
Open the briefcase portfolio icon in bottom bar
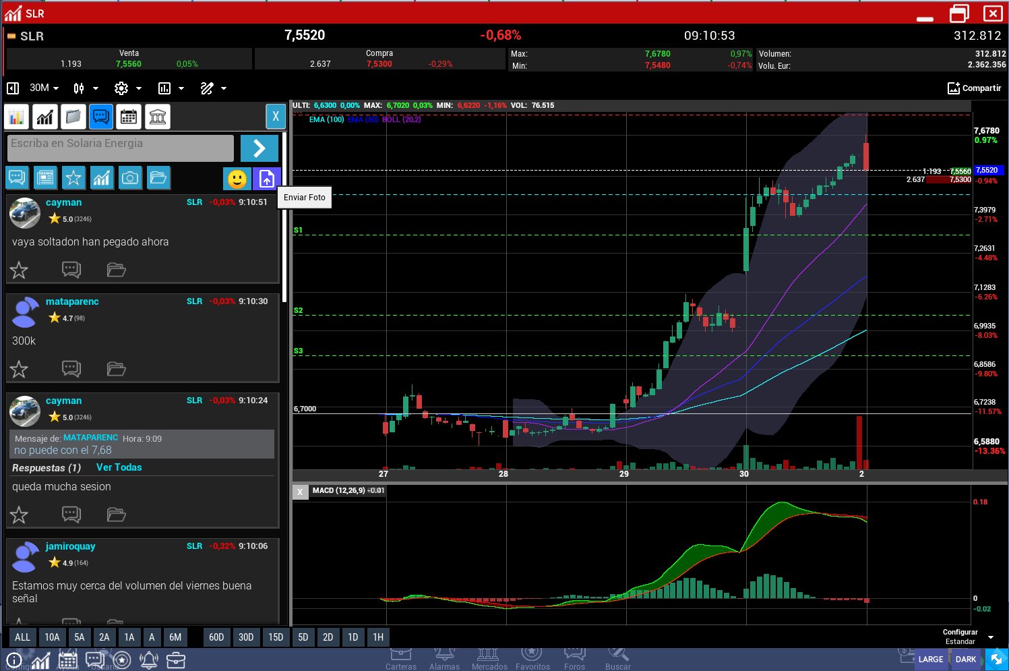[175, 660]
